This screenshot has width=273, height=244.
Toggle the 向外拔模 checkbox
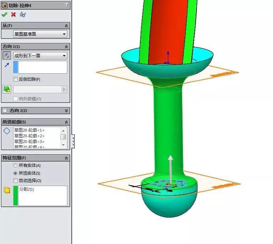pos(16,99)
